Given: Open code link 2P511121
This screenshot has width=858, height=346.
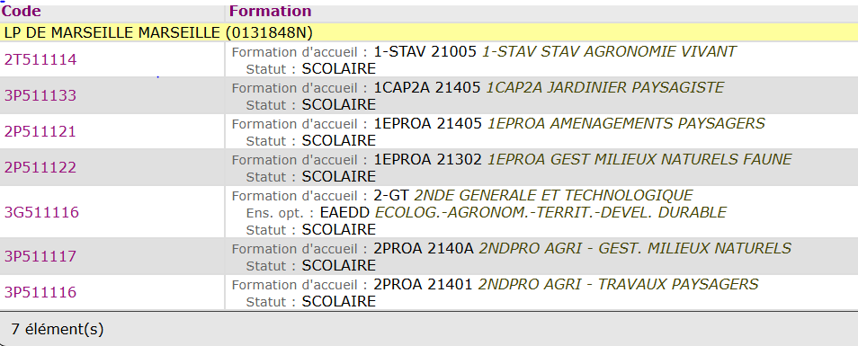Looking at the screenshot, I should [40, 132].
